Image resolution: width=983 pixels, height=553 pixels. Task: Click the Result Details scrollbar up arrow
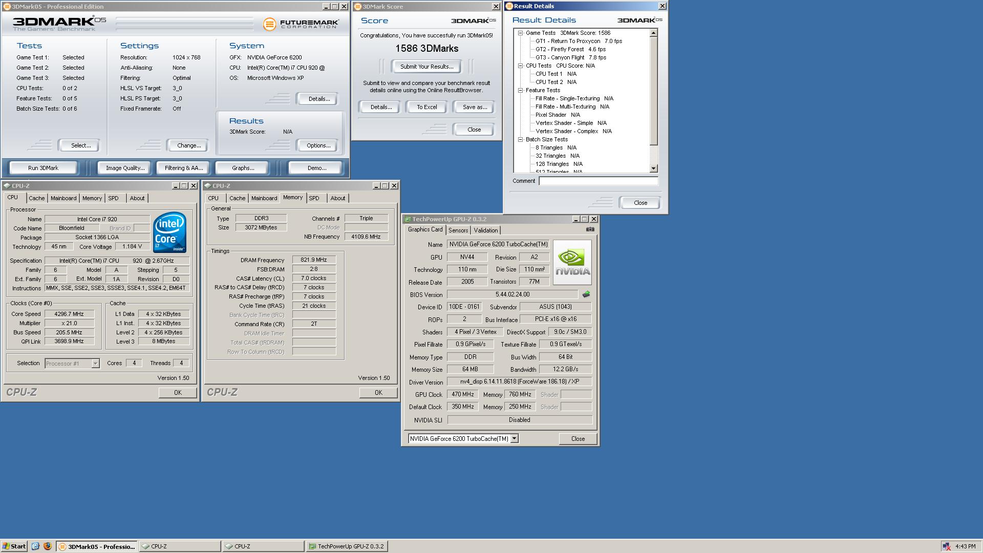[x=653, y=33]
